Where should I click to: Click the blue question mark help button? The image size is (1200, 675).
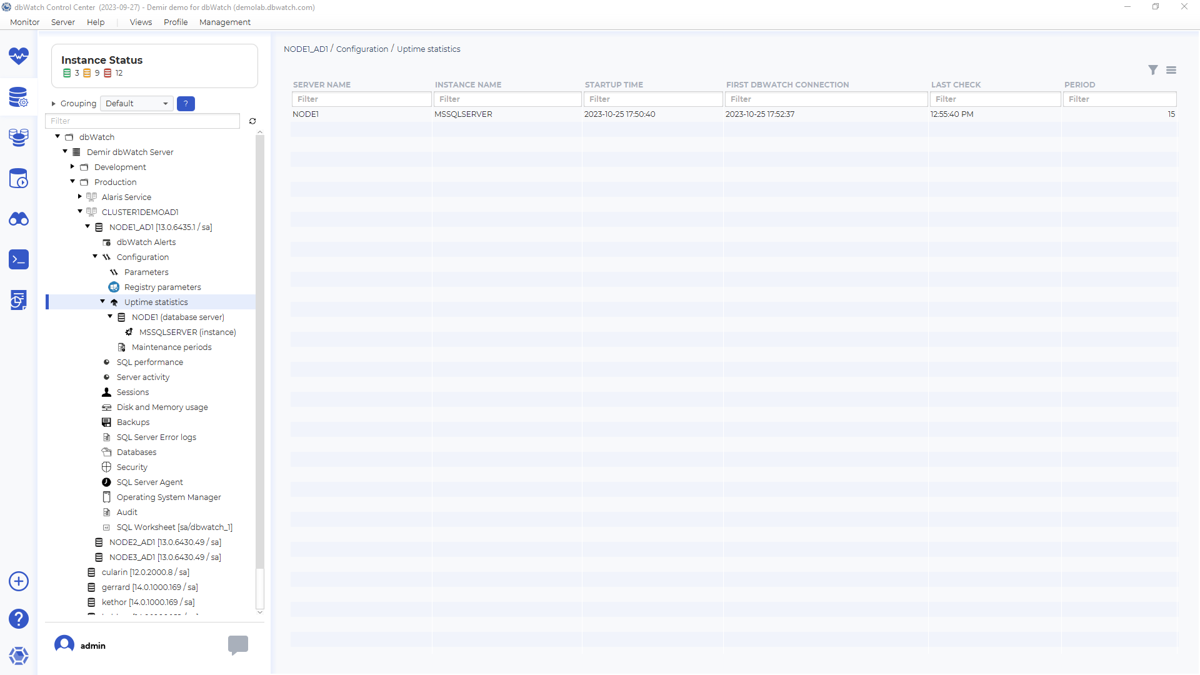pyautogui.click(x=186, y=104)
